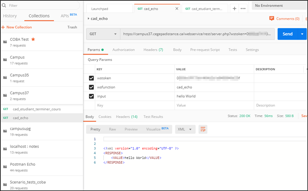Disable the input parameter checkbox
This screenshot has width=308, height=191.
click(x=91, y=96)
